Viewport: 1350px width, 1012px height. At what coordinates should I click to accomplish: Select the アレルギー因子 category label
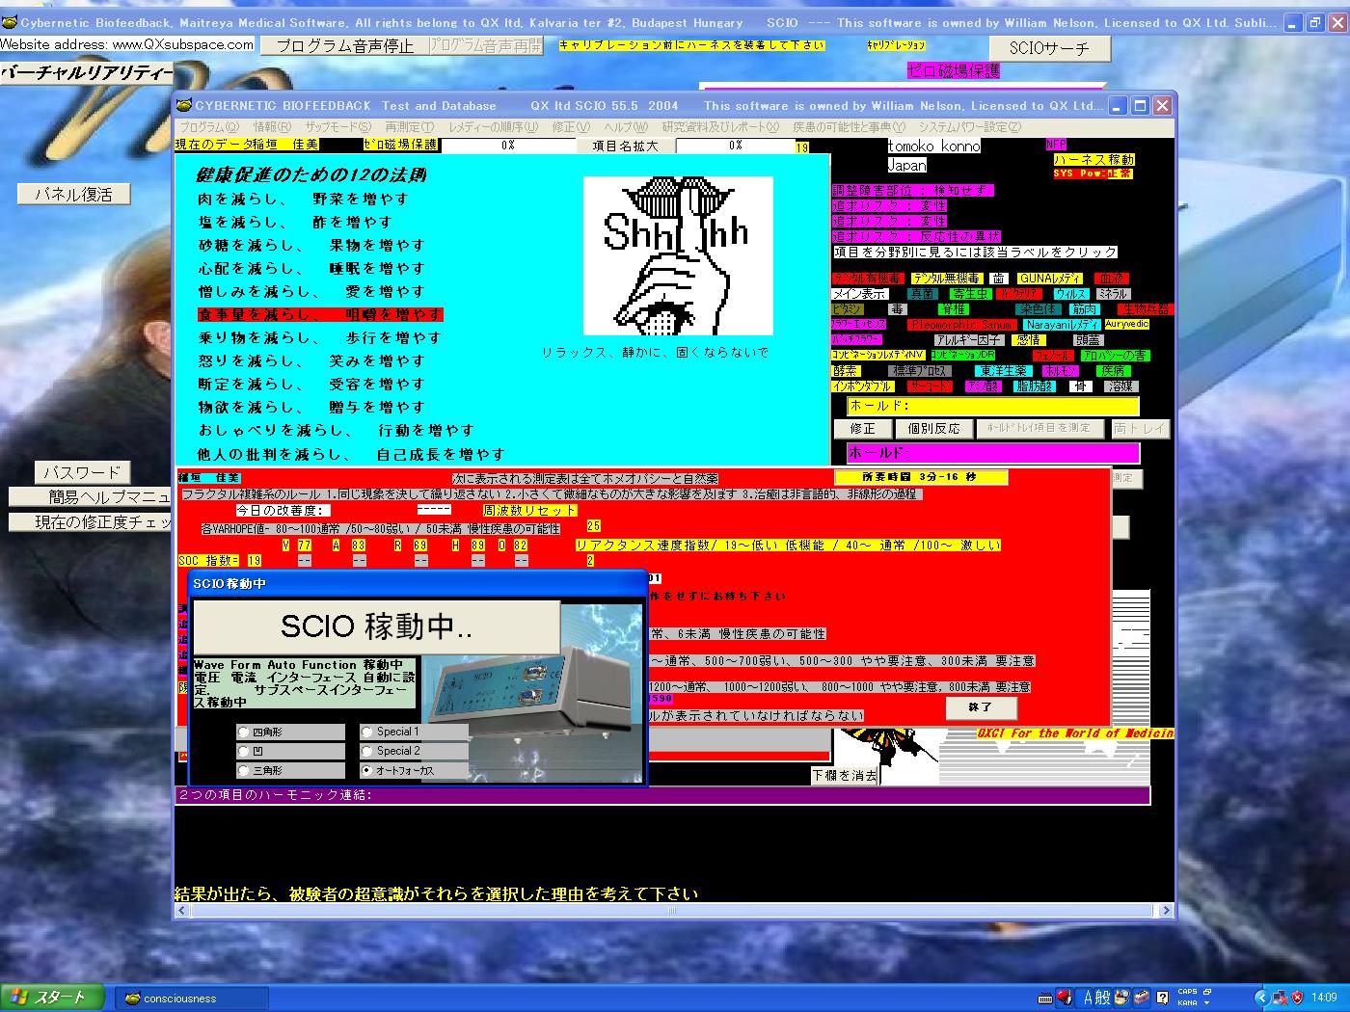968,340
